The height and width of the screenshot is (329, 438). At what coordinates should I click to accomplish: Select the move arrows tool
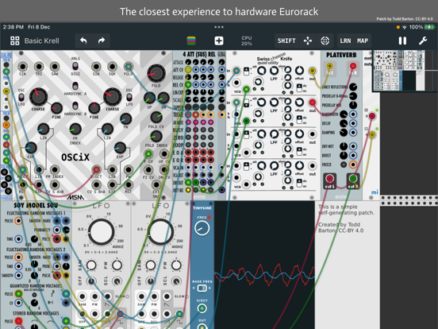308,41
